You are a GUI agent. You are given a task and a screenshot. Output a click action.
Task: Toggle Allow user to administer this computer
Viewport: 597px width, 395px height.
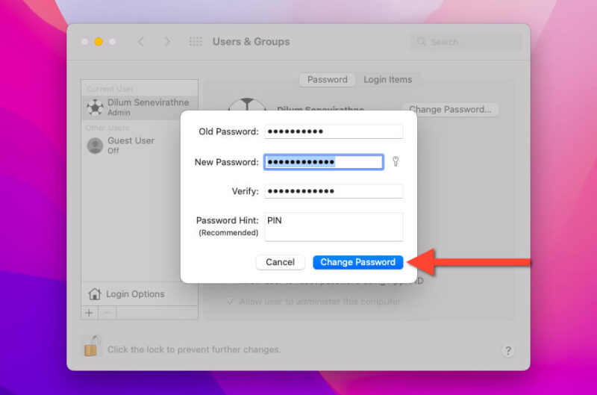click(x=231, y=302)
